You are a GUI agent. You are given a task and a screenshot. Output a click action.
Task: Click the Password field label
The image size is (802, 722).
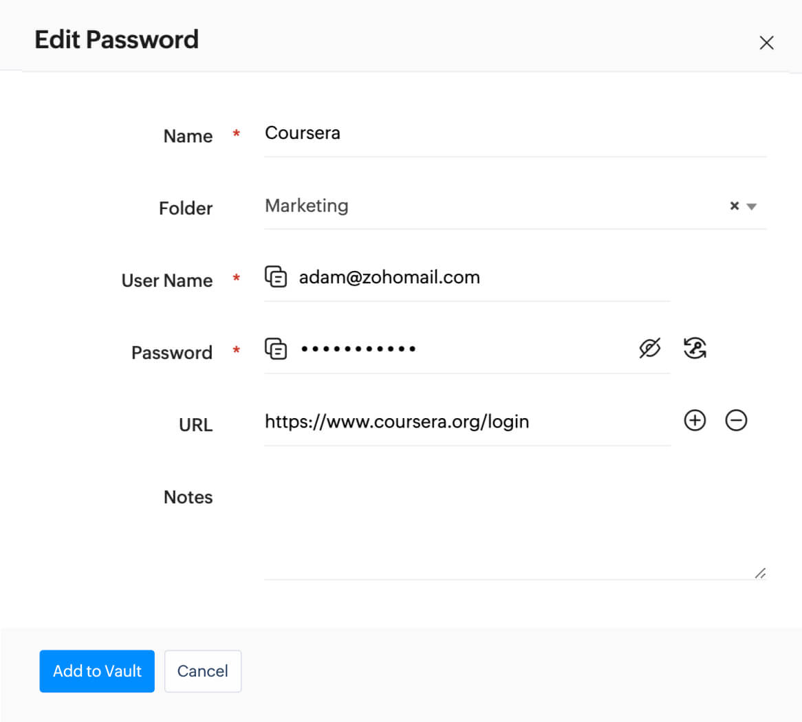coord(171,352)
